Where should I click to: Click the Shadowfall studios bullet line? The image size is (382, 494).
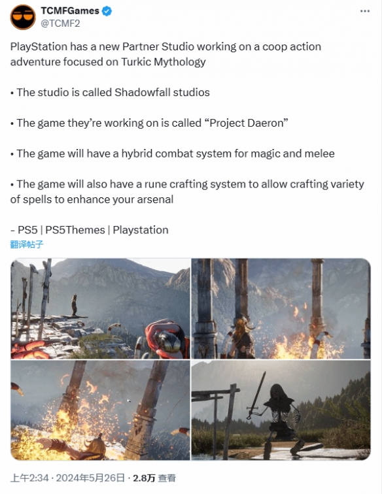pyautogui.click(x=110, y=92)
